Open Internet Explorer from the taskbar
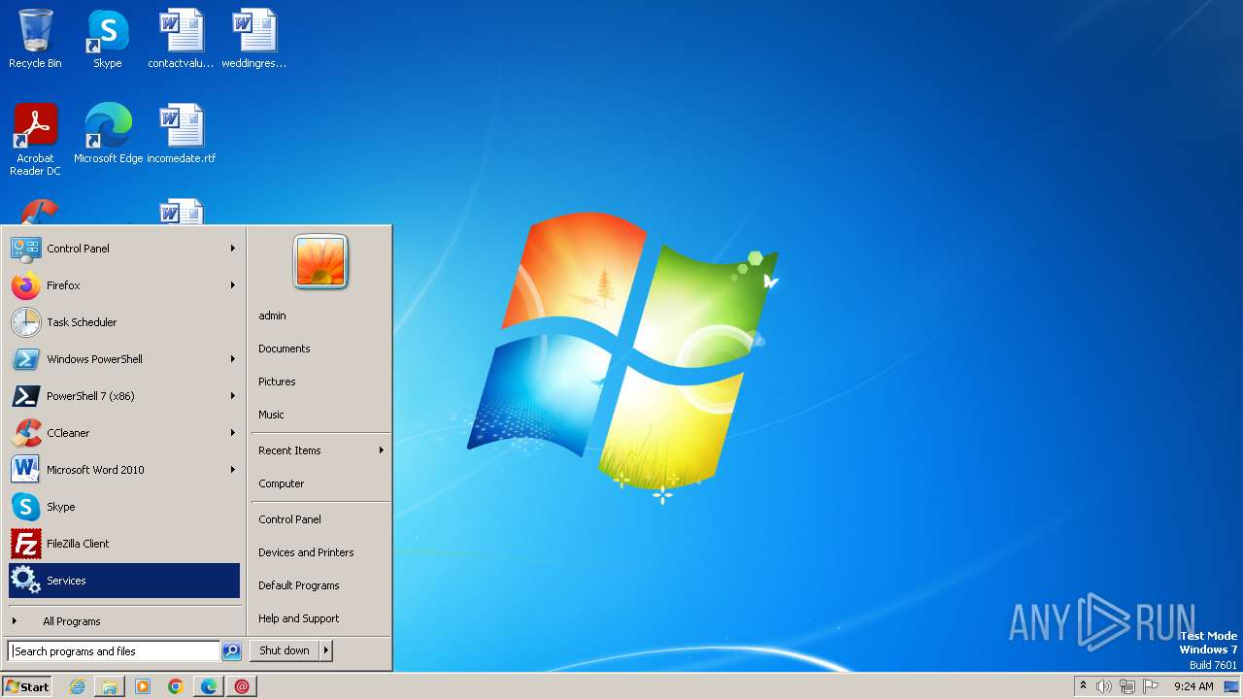 point(77,686)
